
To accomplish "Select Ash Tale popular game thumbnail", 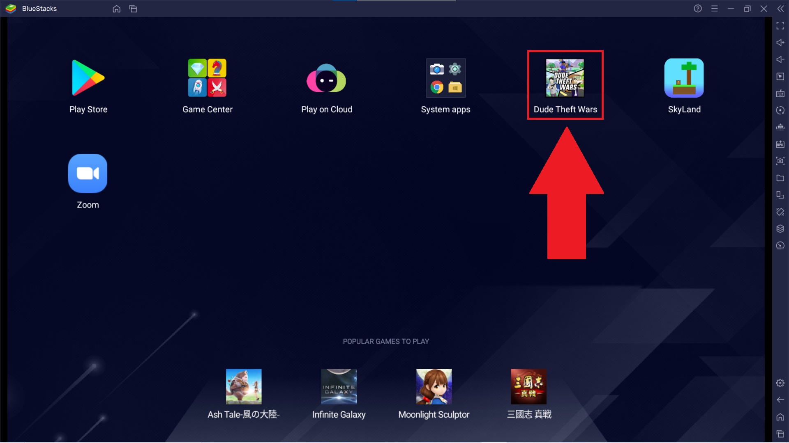I will 243,386.
